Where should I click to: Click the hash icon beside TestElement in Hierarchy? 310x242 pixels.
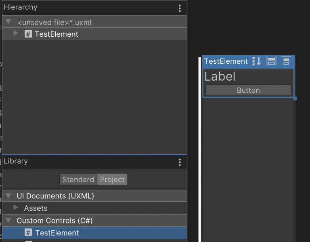(28, 34)
